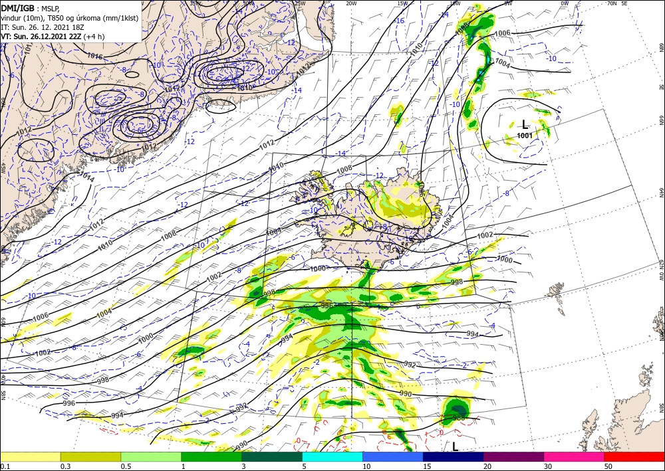Click the 1001 low-pressure value label

[x=525, y=136]
